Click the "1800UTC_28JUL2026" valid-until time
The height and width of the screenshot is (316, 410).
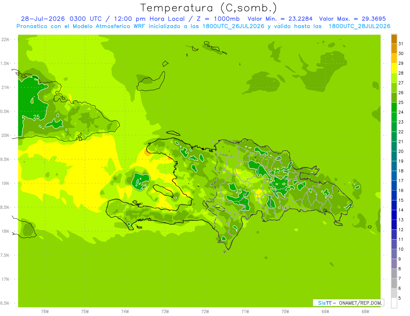point(359,26)
